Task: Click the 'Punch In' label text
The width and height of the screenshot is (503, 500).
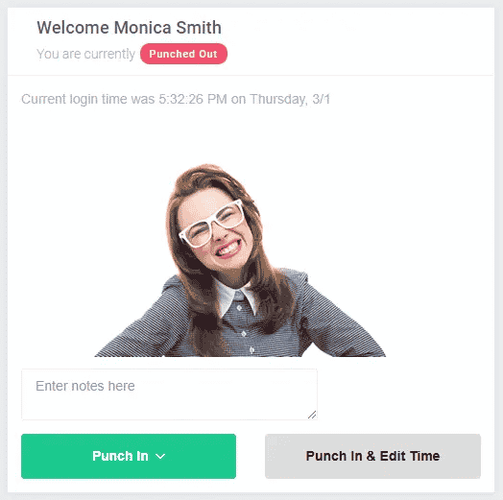Action: pos(120,456)
